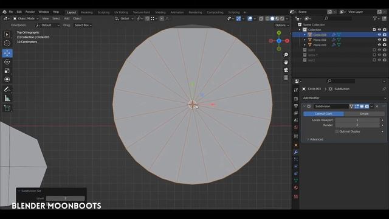Viewport: 389px width, 219px height.
Task: Open the View Layer properties tab
Action: [296, 113]
